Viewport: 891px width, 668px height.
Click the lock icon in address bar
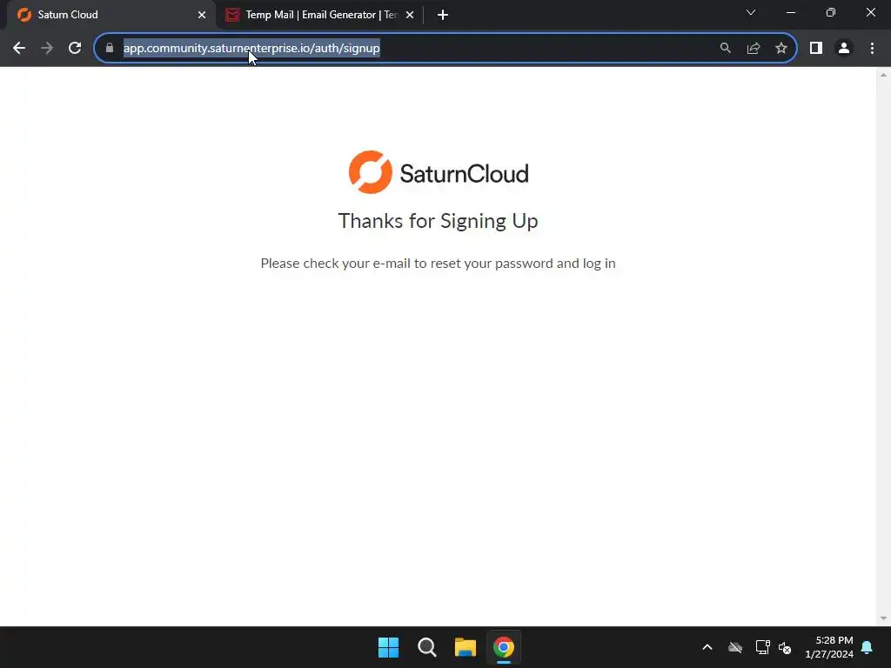[x=110, y=49]
